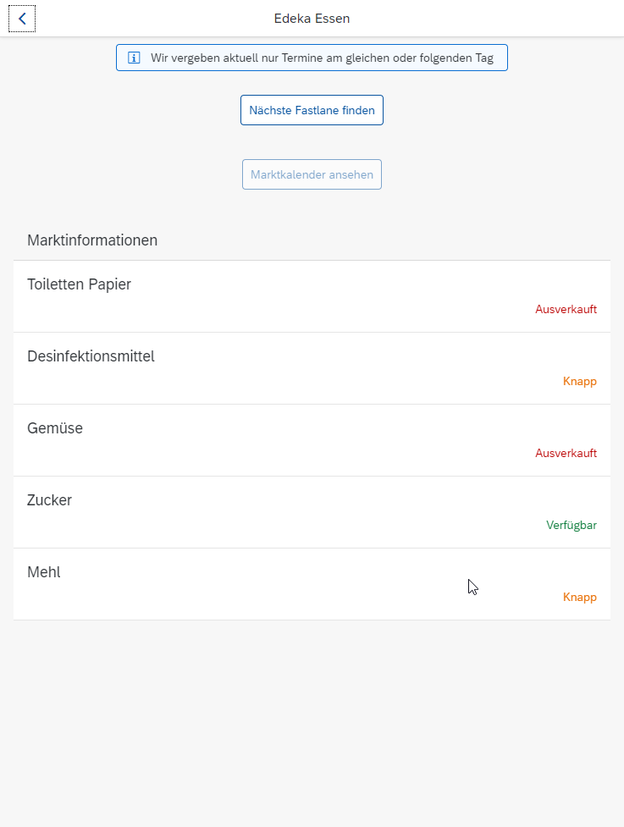Click the Verfügbar status for Zucker
Viewport: 624px width, 827px height.
pyautogui.click(x=572, y=526)
